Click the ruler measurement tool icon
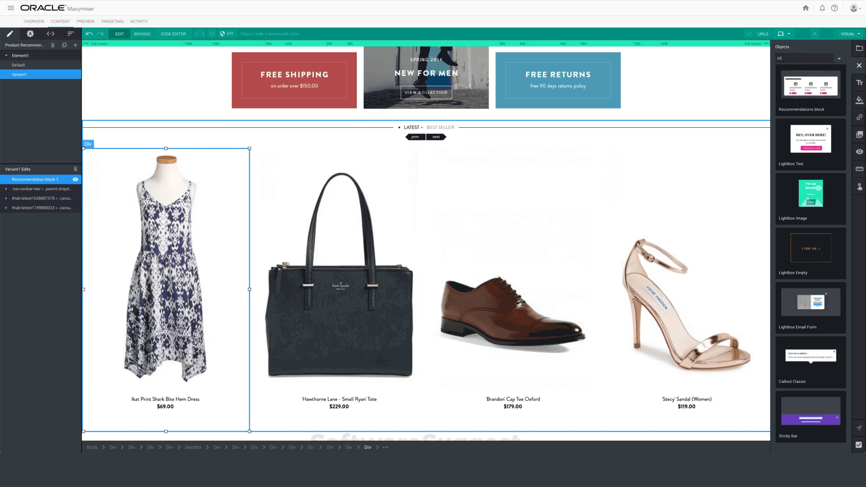866x487 pixels. (859, 169)
